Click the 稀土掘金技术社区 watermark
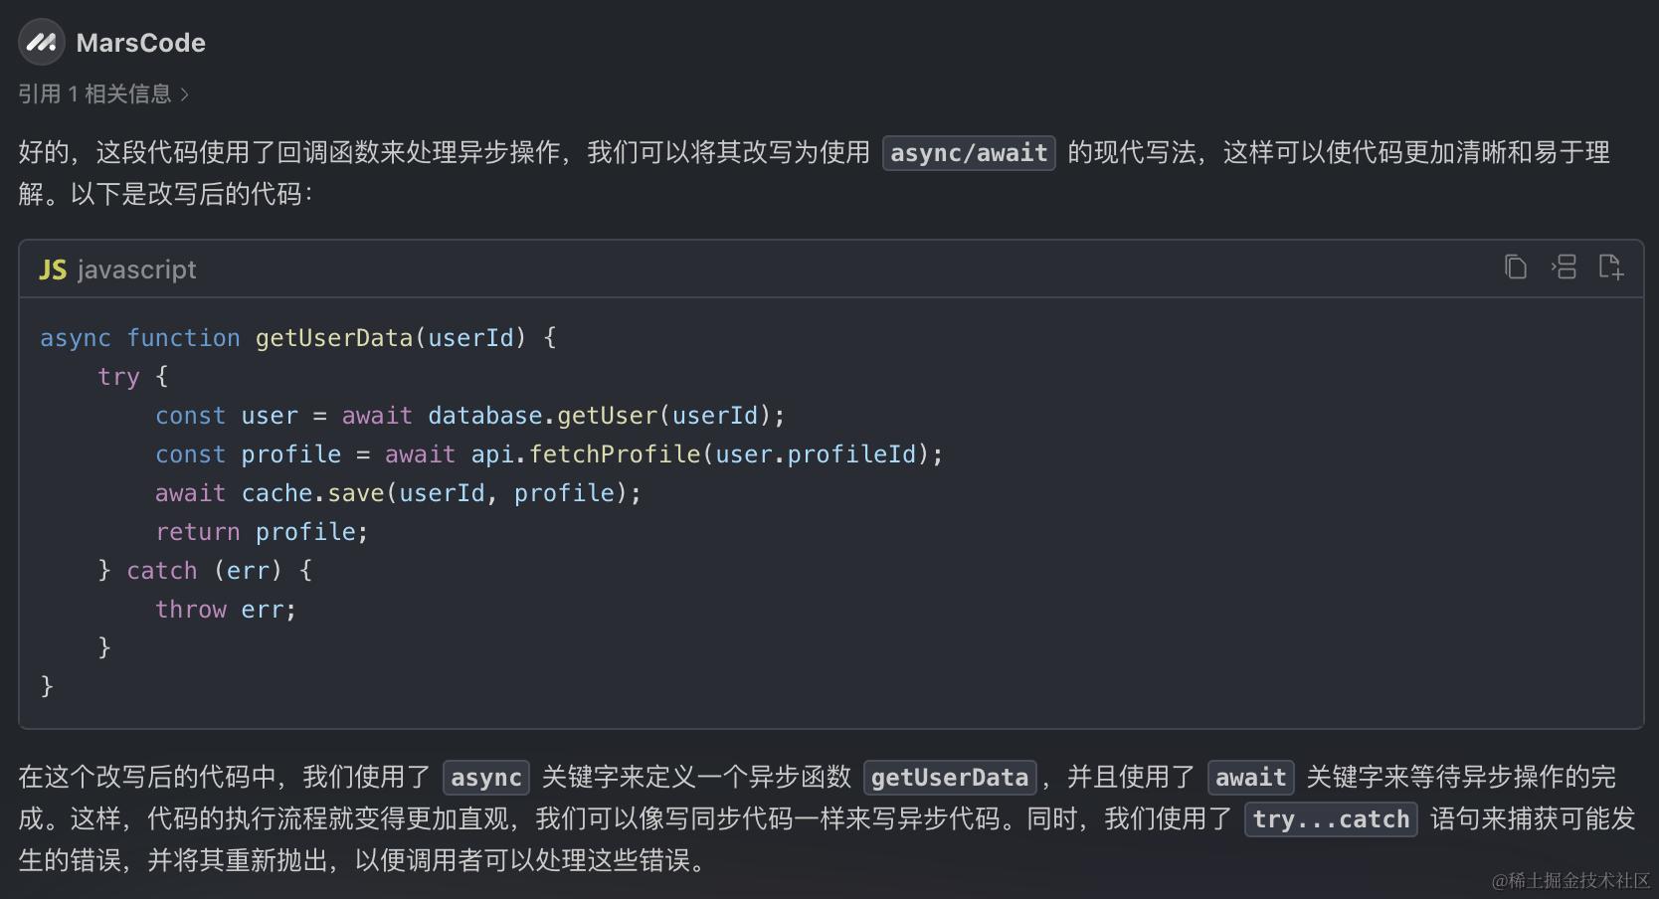 [x=1570, y=880]
